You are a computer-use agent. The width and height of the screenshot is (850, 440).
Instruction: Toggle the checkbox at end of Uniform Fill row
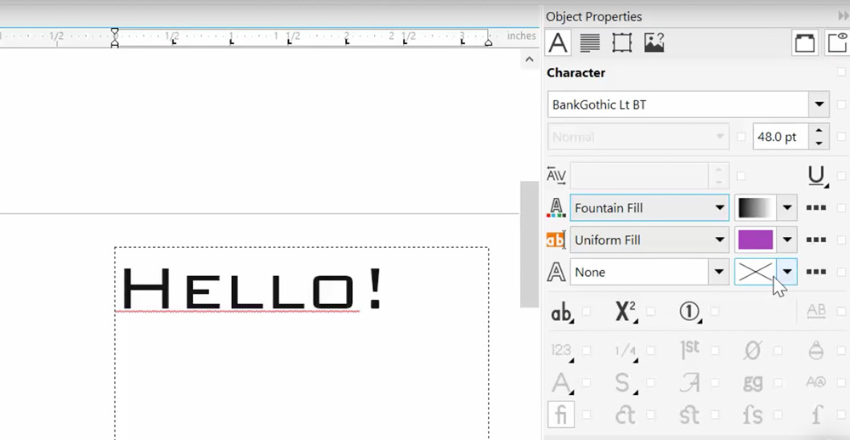pos(841,240)
